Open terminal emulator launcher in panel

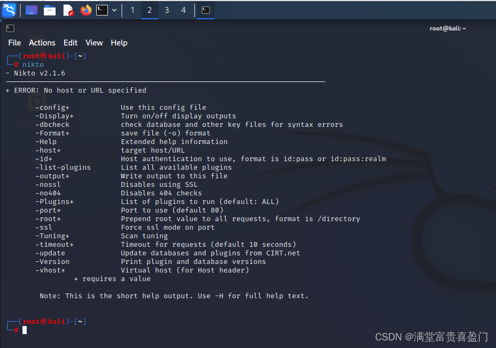pyautogui.click(x=102, y=10)
